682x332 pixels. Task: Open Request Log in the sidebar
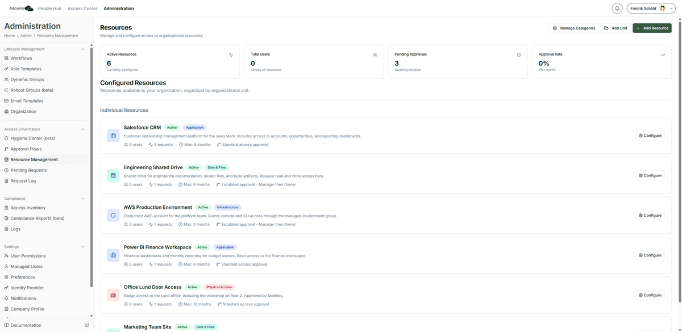click(x=45, y=181)
